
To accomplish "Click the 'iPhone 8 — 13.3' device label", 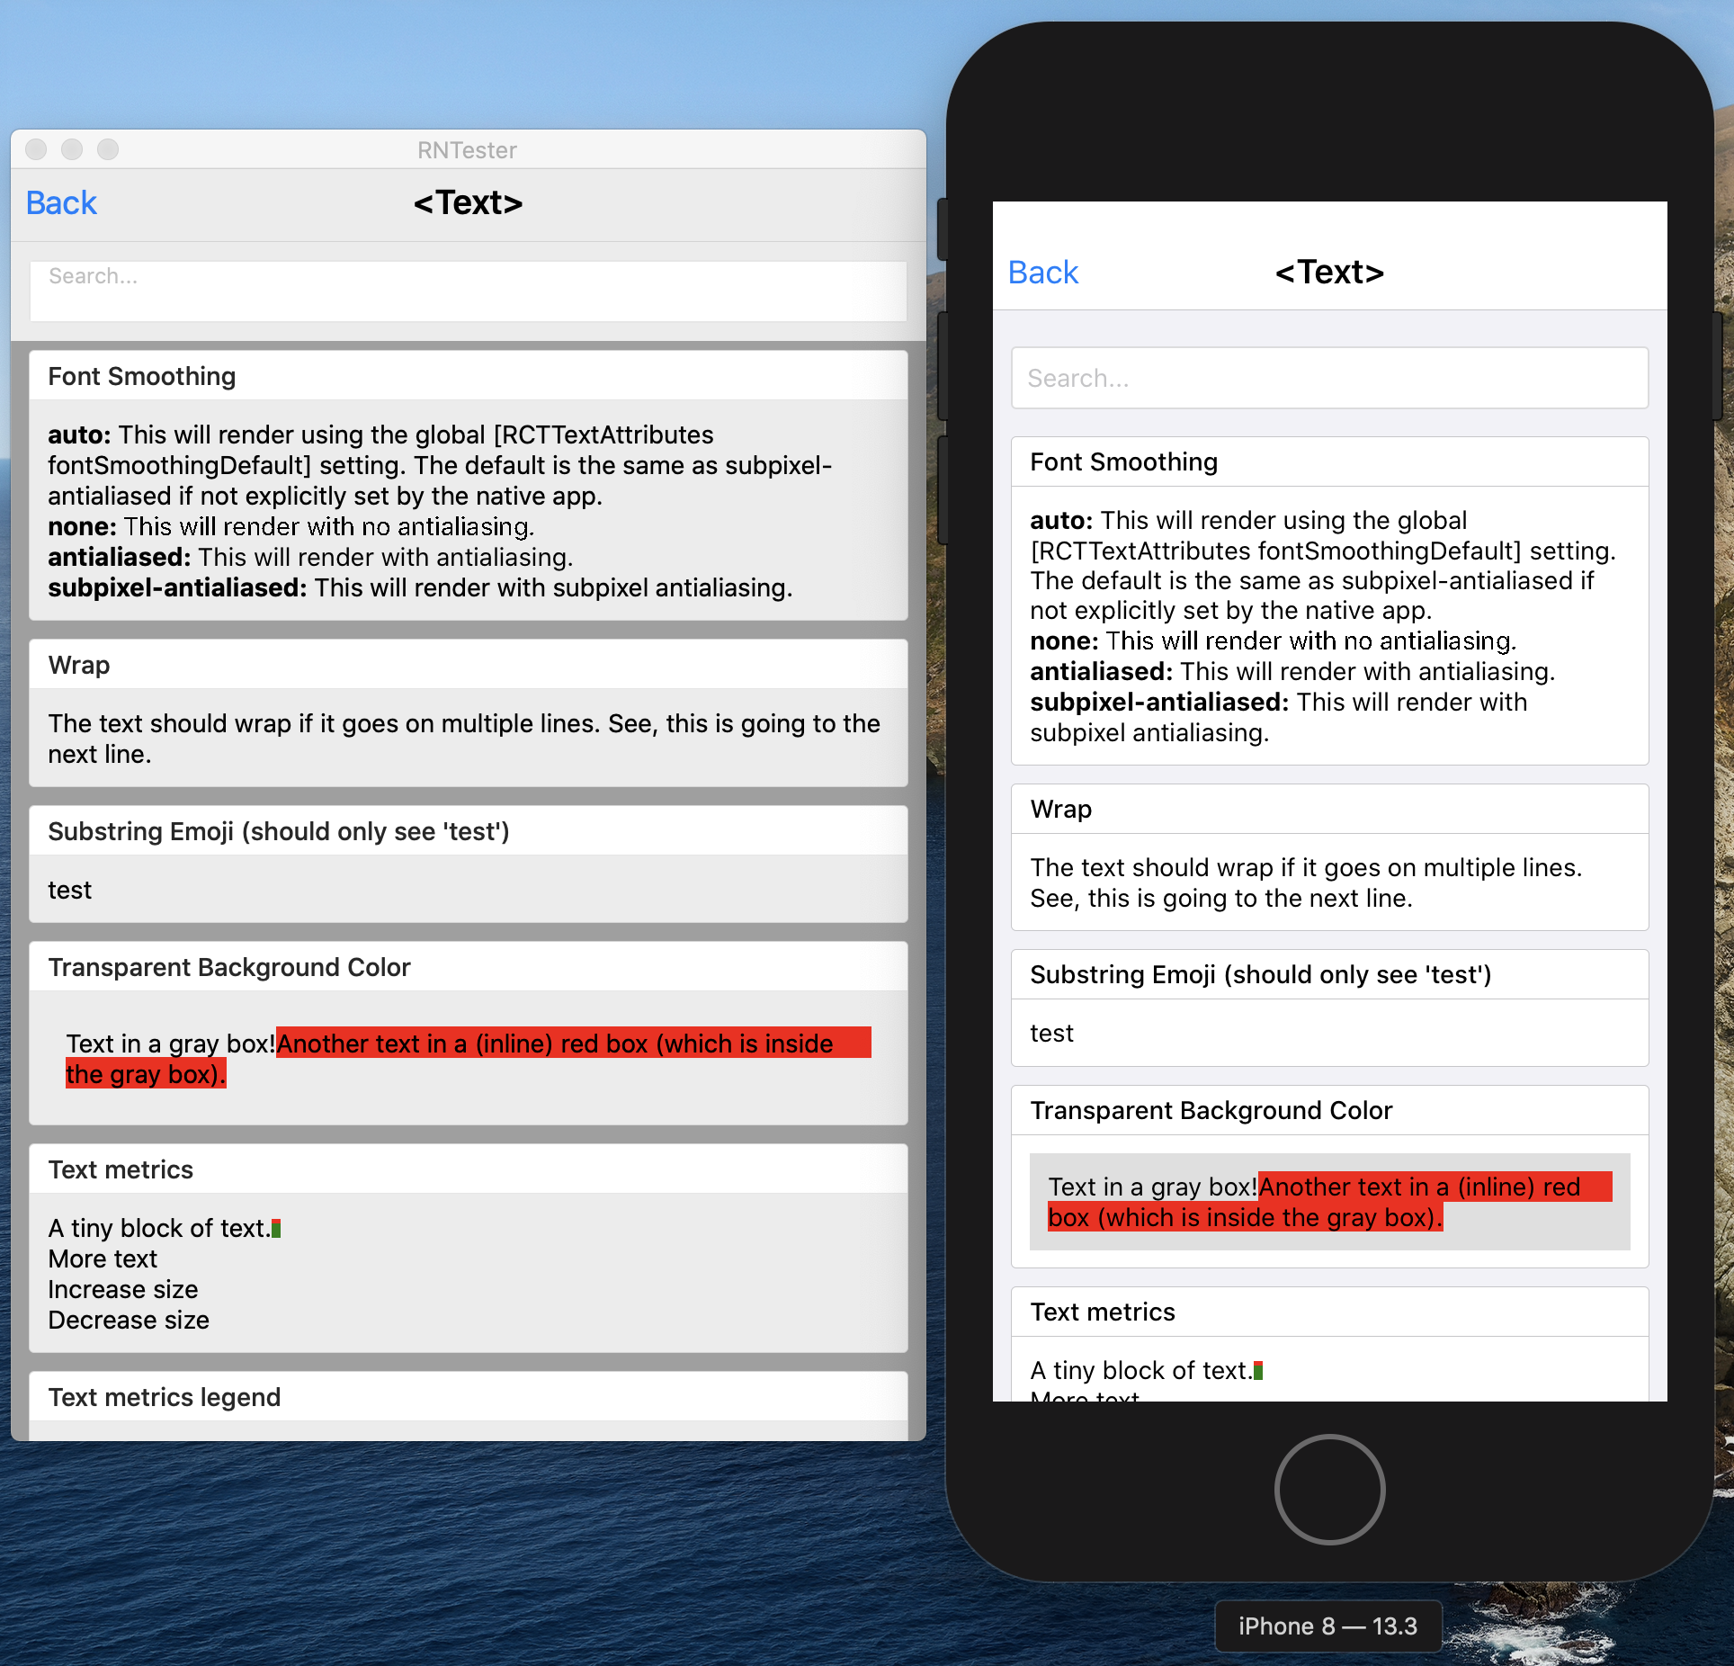I will 1327,1626.
